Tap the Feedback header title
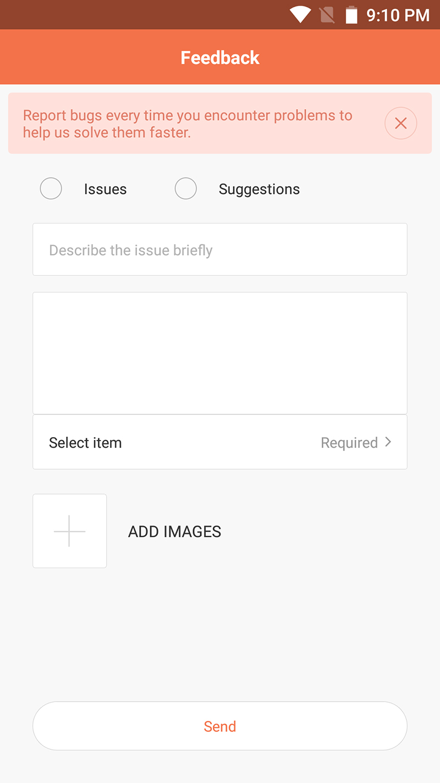This screenshot has height=783, width=440. coord(220,58)
